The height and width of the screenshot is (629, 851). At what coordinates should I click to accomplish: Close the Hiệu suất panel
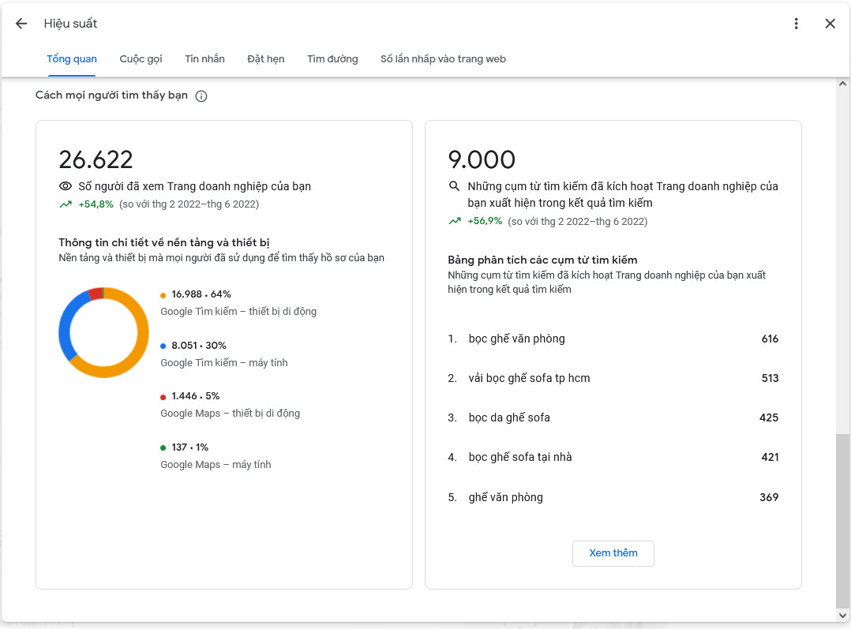(x=830, y=24)
